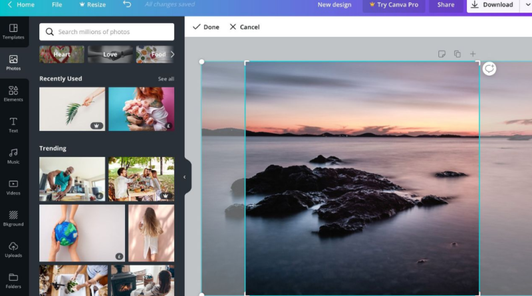Viewport: 532px width, 296px height.
Task: Open the File menu
Action: click(x=57, y=5)
